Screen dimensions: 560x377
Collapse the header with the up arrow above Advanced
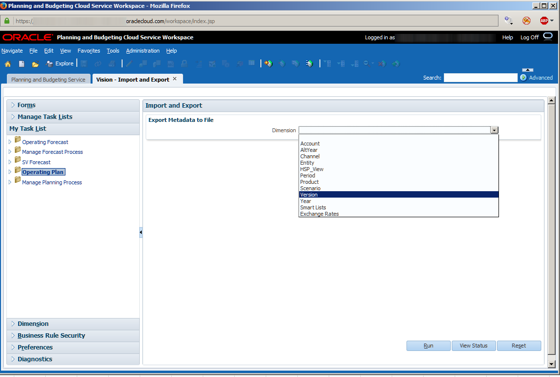tap(528, 70)
